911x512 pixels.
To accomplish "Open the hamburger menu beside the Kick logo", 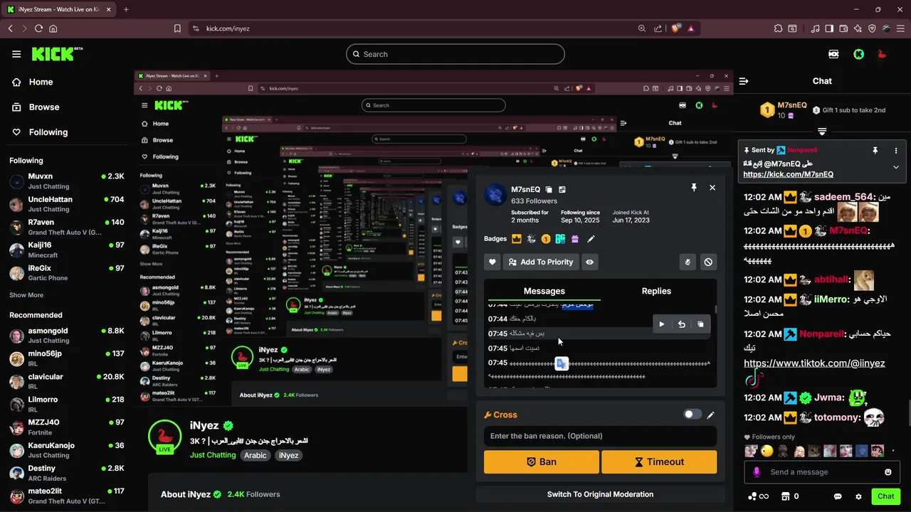I will 16,54.
